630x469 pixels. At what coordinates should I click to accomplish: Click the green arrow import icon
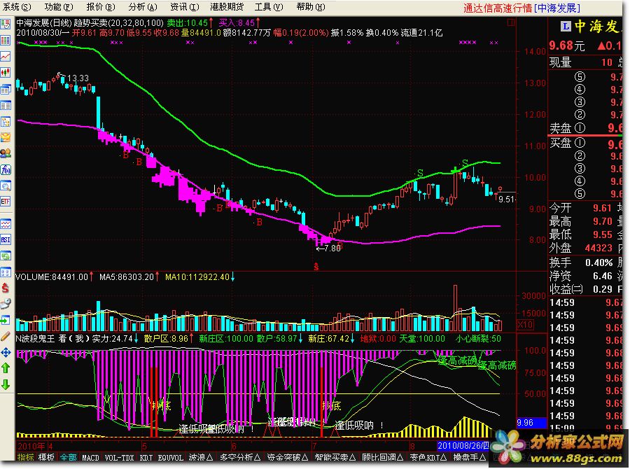[x=6, y=321]
